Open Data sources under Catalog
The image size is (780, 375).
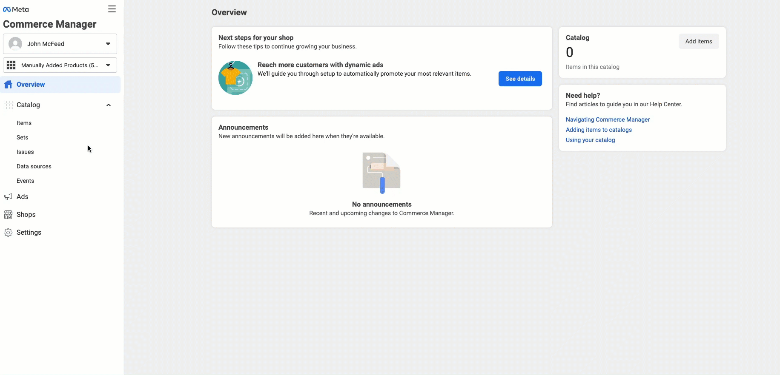[x=34, y=166]
